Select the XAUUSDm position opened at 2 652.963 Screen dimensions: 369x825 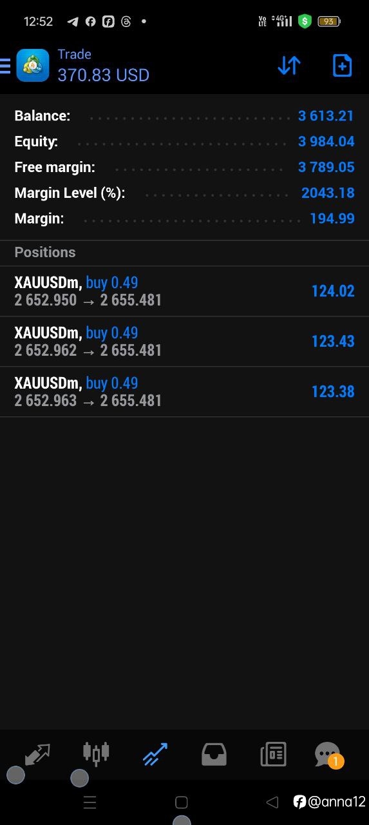tap(184, 392)
